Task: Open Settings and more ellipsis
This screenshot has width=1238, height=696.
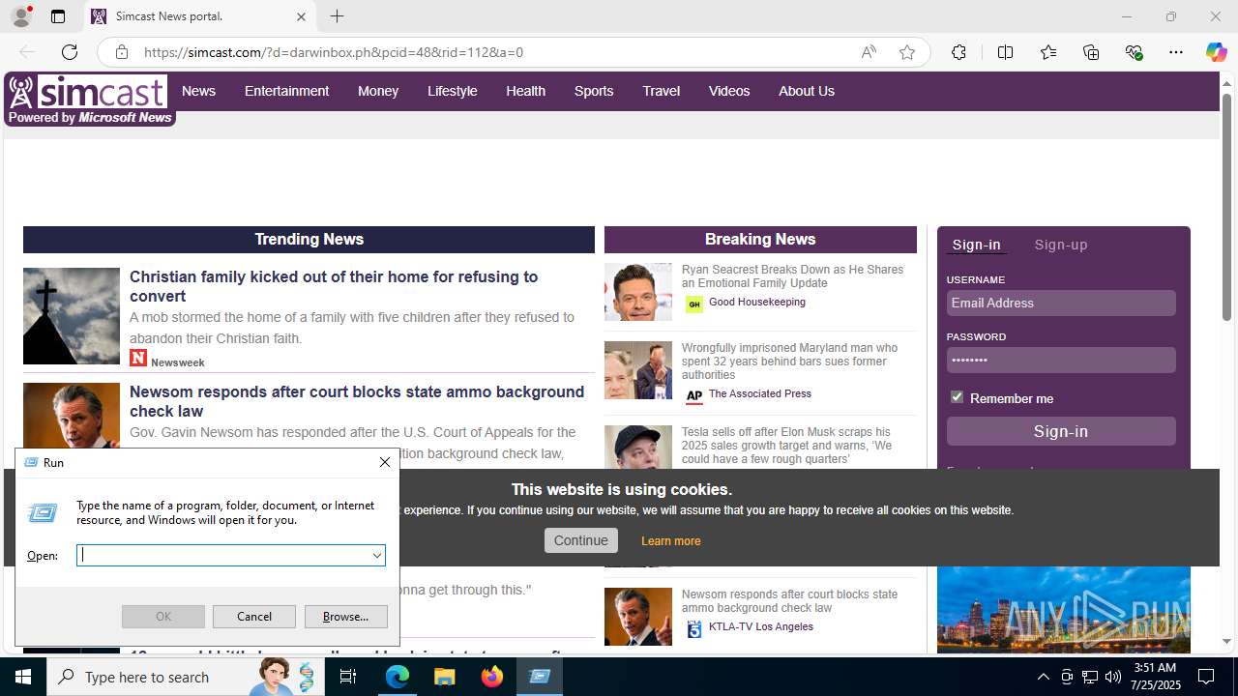Action: (x=1176, y=52)
